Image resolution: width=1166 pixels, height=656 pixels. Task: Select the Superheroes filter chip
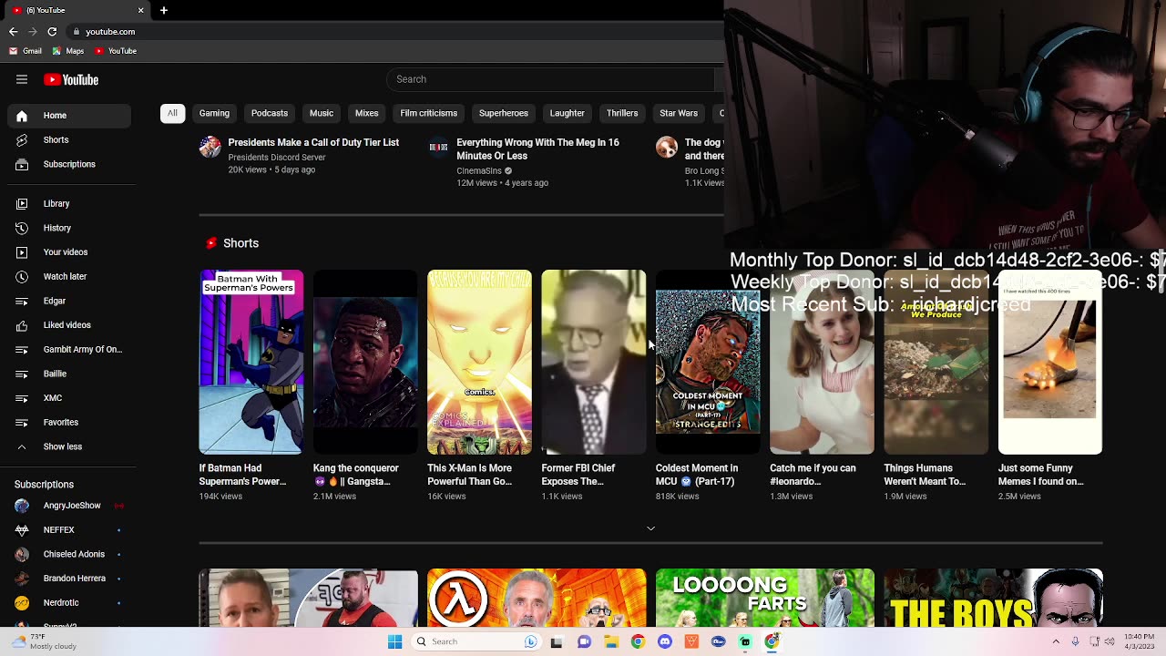point(504,113)
